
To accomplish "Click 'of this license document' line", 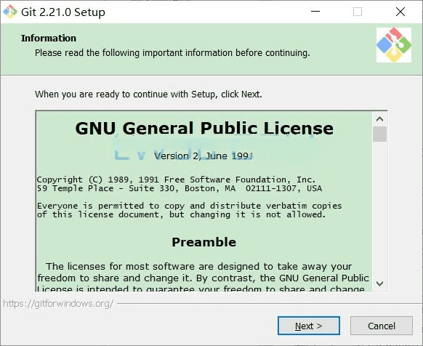I will tap(181, 214).
